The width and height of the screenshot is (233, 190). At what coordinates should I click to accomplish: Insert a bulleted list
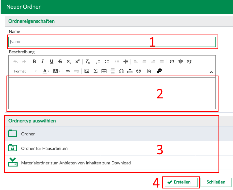tap(107, 61)
